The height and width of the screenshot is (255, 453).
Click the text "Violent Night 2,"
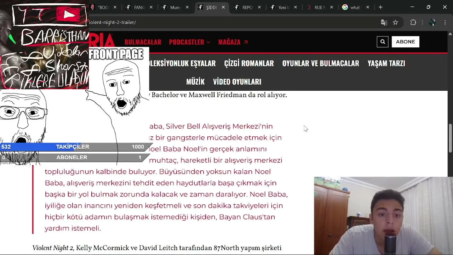pos(53,248)
